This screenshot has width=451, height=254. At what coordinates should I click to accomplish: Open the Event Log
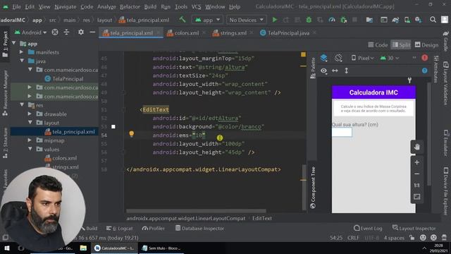point(368,229)
